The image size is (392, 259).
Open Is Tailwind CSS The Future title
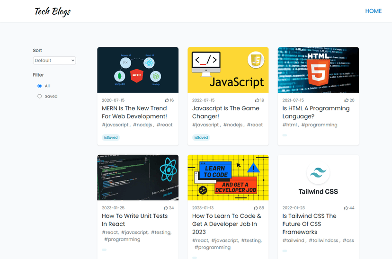[x=309, y=224]
